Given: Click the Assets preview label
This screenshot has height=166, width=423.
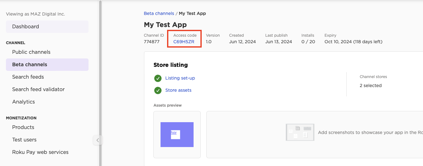Looking at the screenshot, I should 167,105.
